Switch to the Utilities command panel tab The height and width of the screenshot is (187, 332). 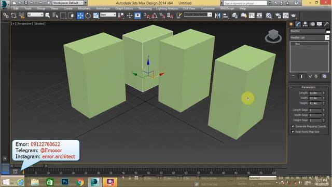pyautogui.click(x=326, y=24)
